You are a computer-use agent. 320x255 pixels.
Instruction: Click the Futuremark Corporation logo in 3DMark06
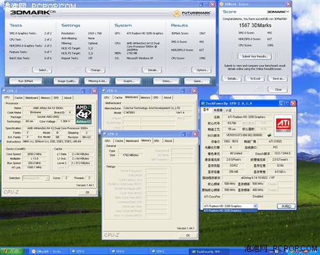click(x=192, y=13)
